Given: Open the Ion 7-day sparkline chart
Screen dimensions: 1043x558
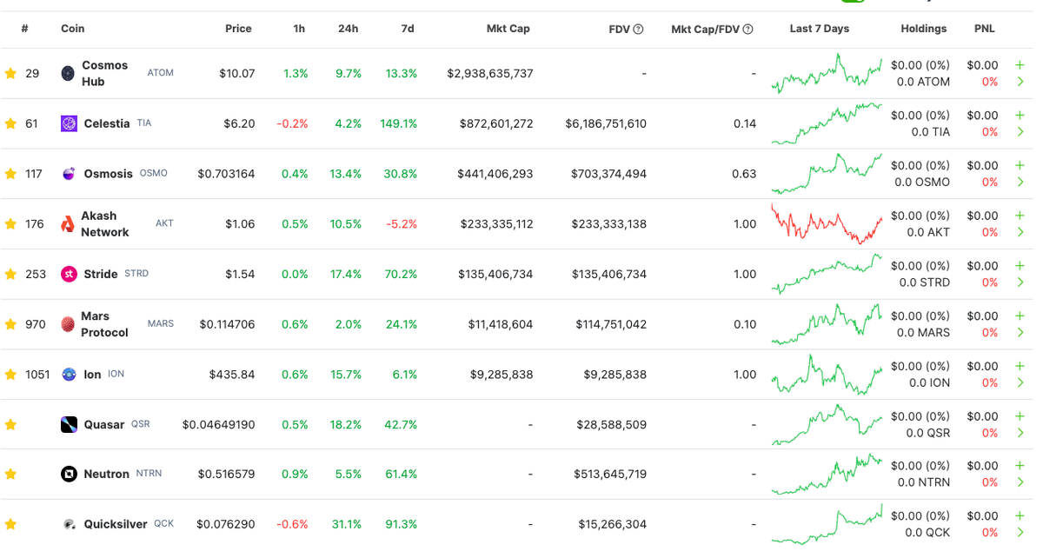Looking at the screenshot, I should click(x=827, y=375).
